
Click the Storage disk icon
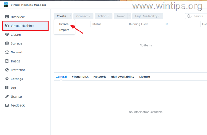click(7, 43)
